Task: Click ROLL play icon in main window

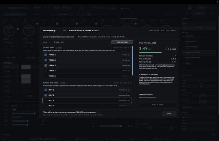Action: (47, 8)
